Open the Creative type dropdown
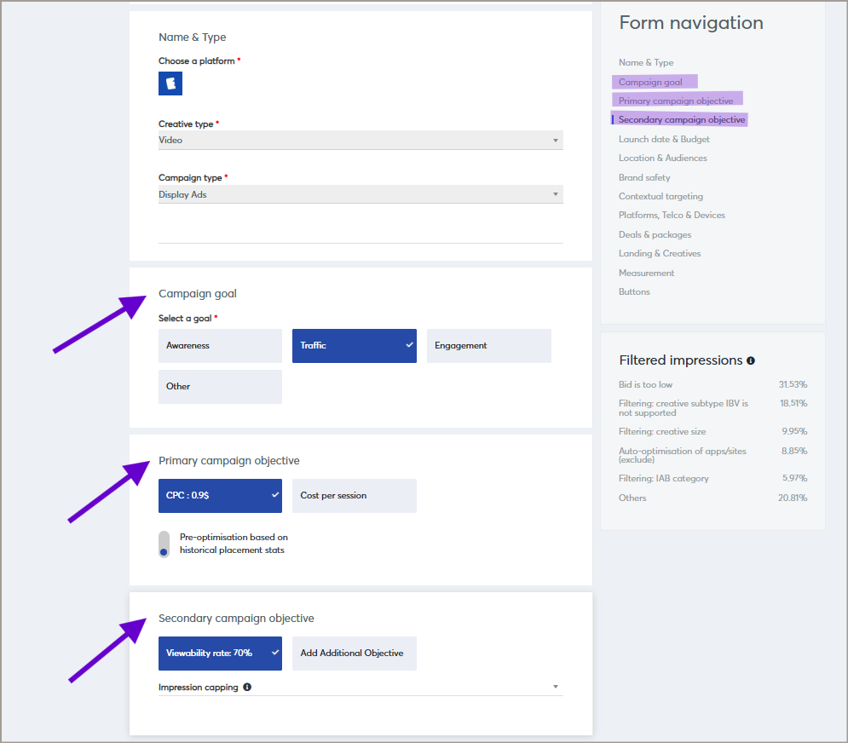 361,141
